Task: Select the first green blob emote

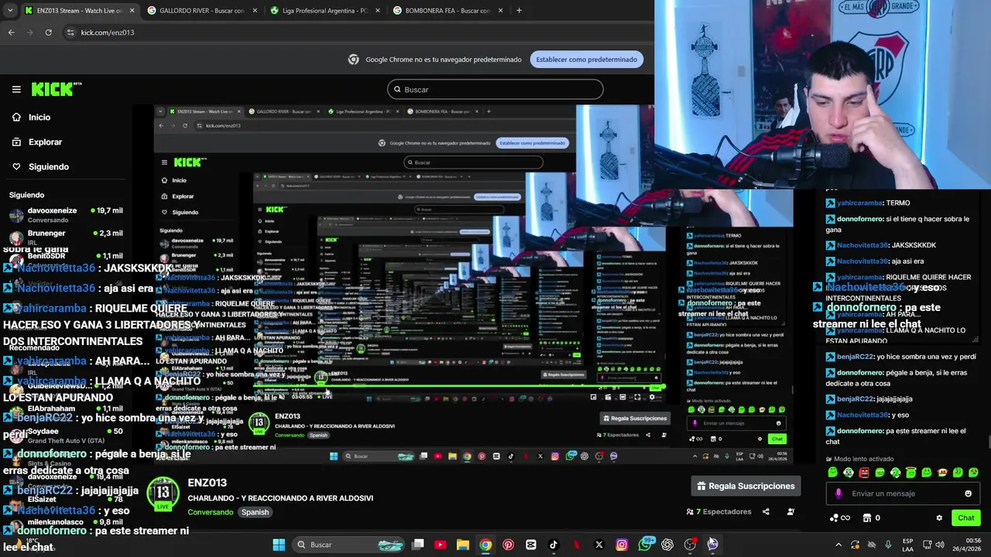Action: point(833,473)
